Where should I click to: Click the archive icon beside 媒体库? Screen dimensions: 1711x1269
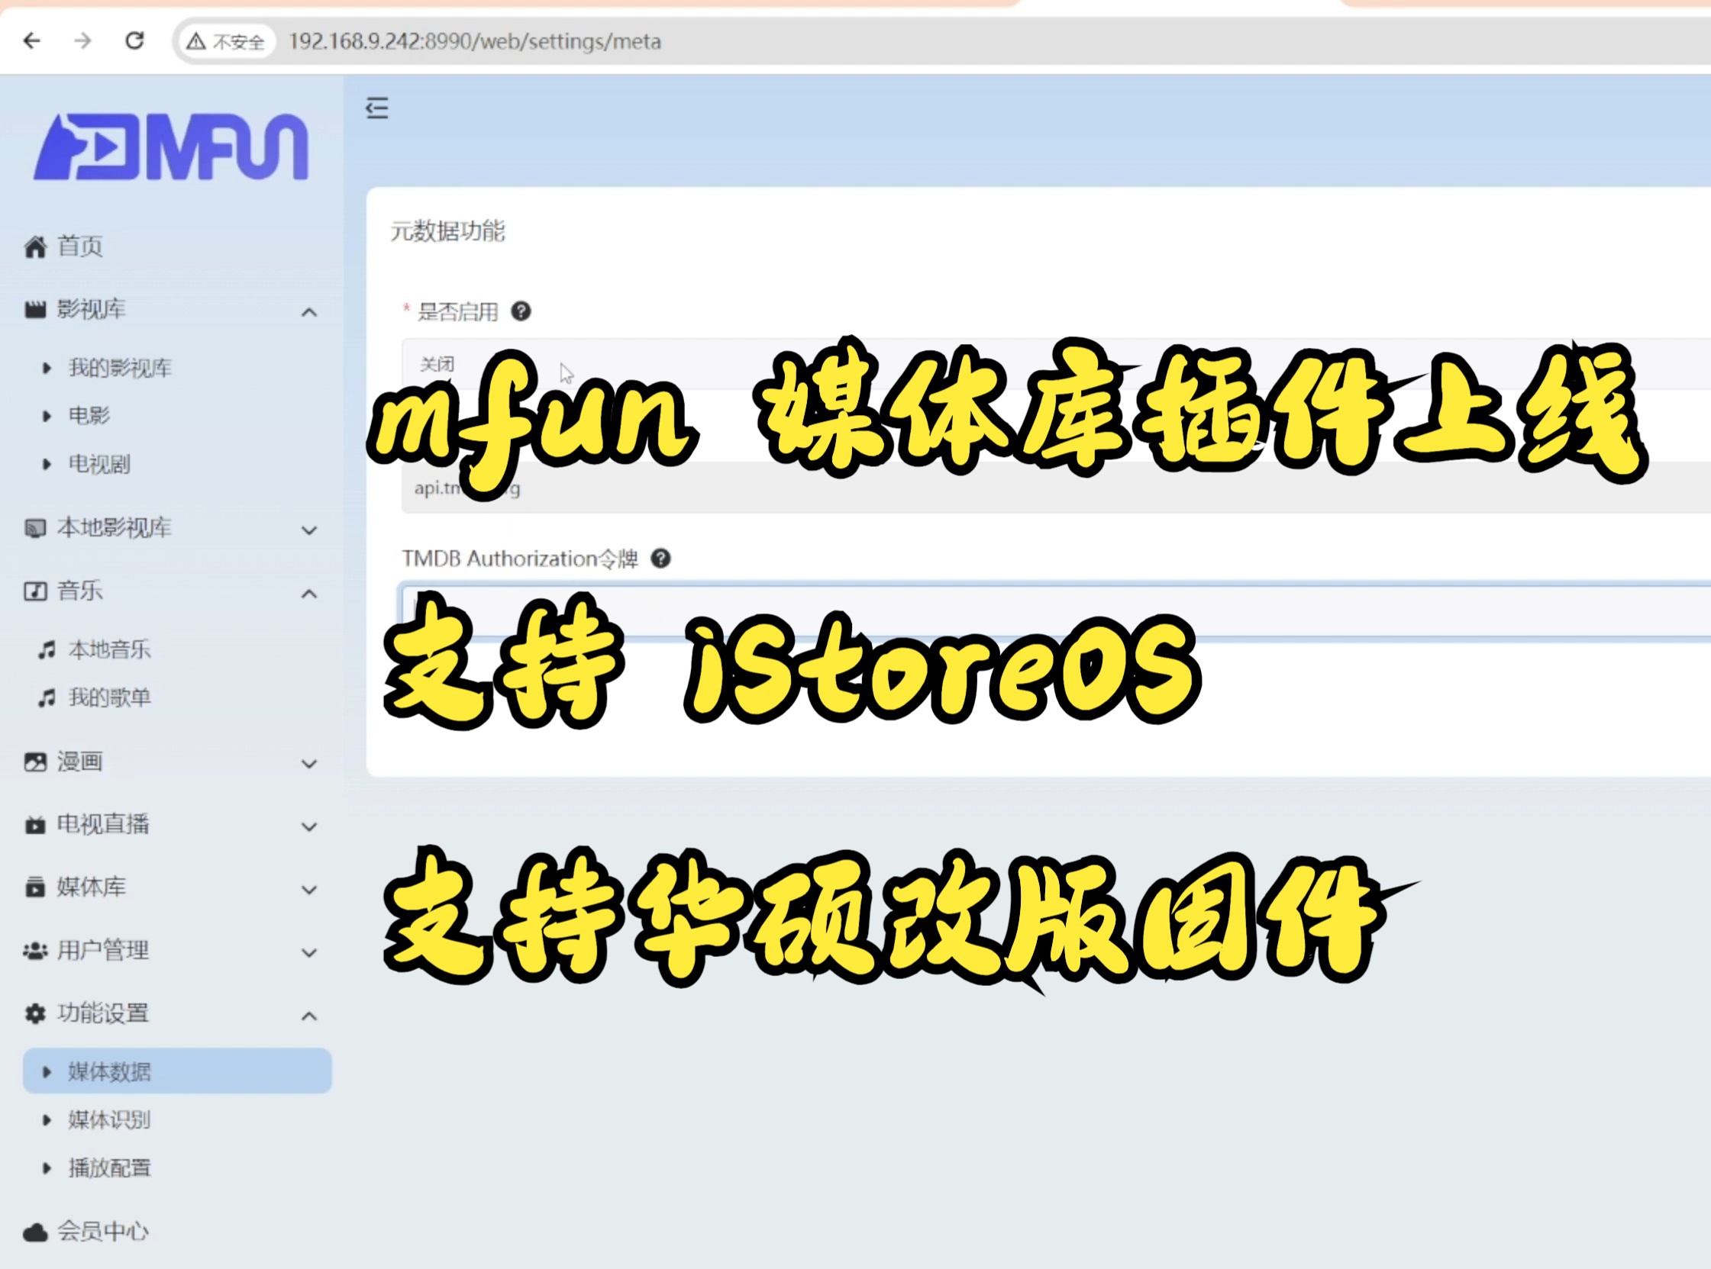tap(35, 887)
